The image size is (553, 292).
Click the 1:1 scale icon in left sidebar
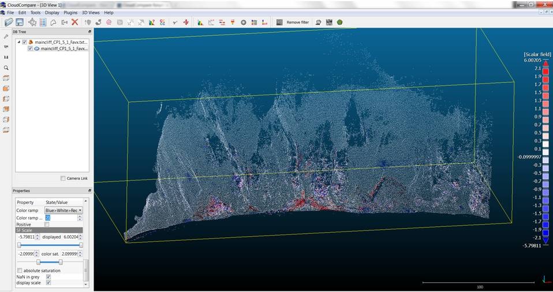[x=6, y=58]
